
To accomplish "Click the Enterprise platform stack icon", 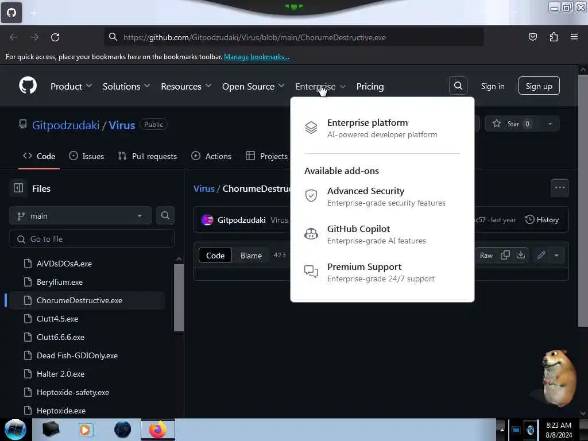I will pos(311,128).
